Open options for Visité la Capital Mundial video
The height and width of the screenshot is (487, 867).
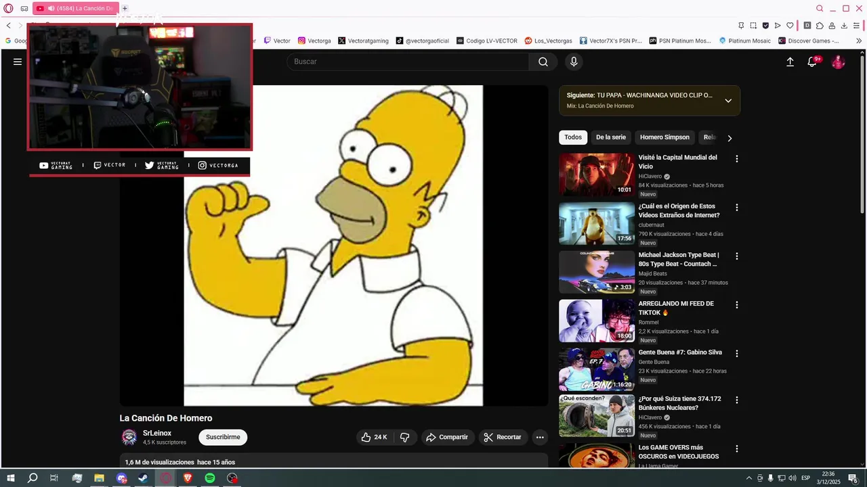pos(737,159)
